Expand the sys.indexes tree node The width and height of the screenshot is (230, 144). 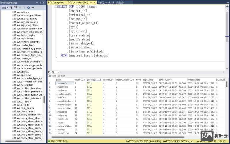tap(13, 12)
